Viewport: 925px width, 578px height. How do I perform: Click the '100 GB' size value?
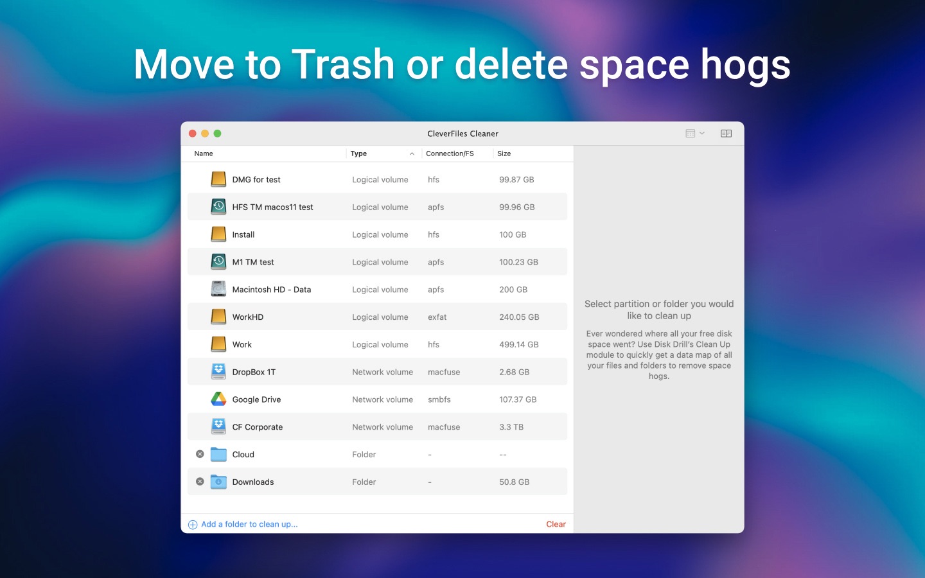(x=513, y=234)
